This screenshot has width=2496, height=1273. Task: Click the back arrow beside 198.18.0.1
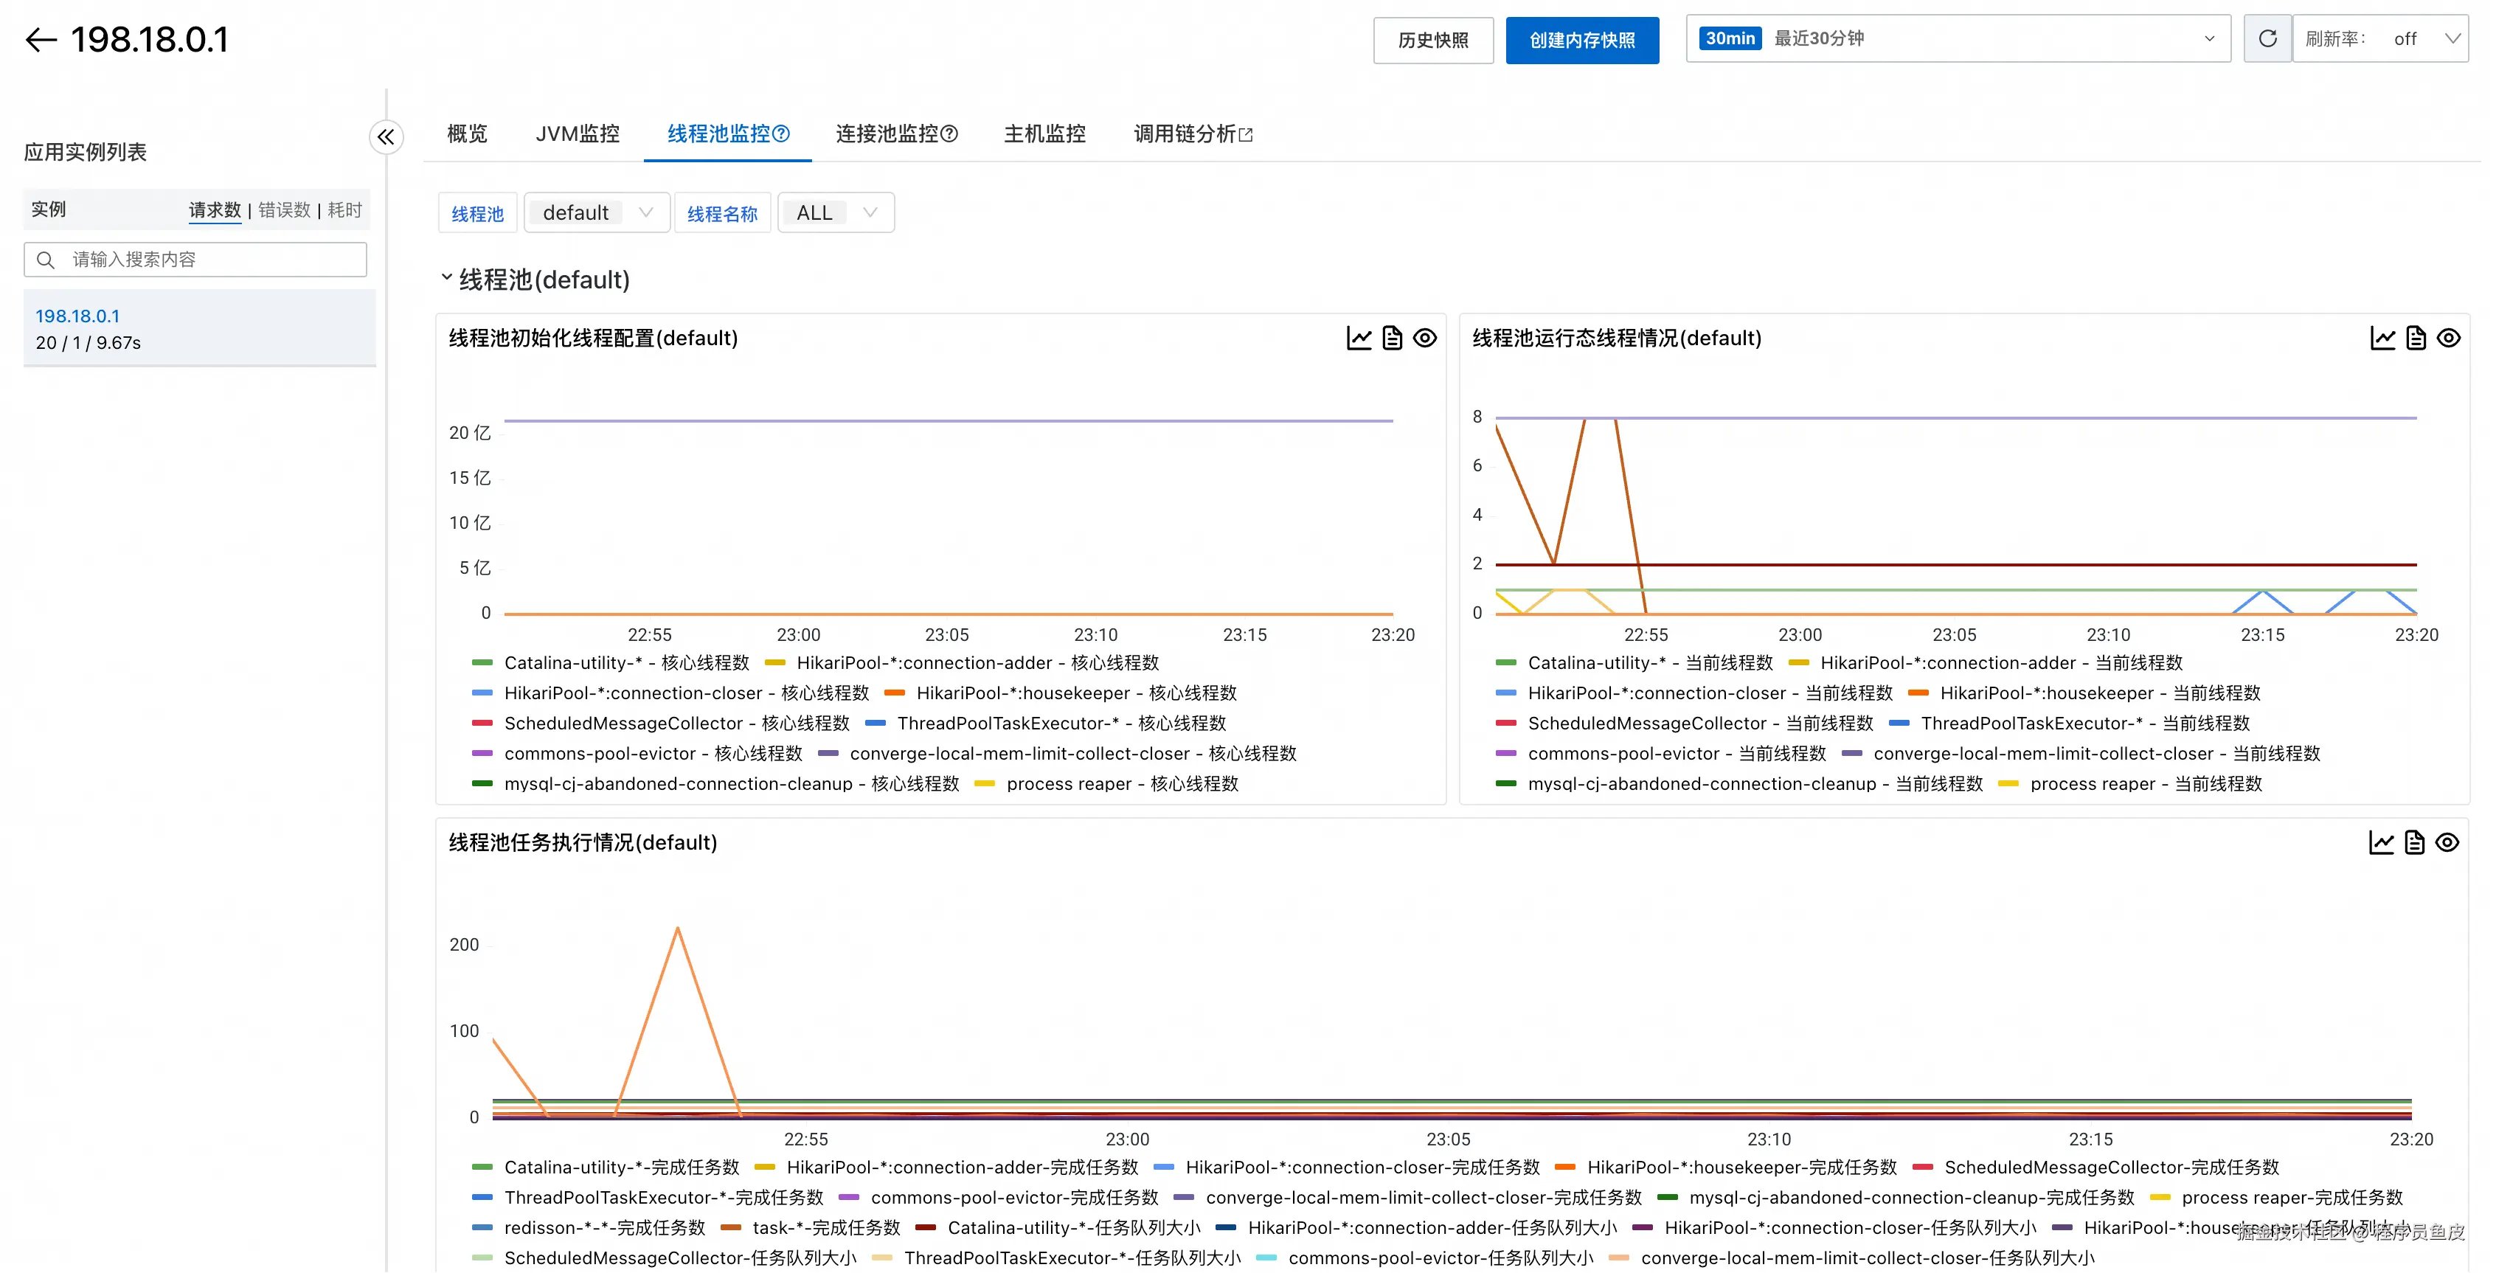(x=41, y=40)
